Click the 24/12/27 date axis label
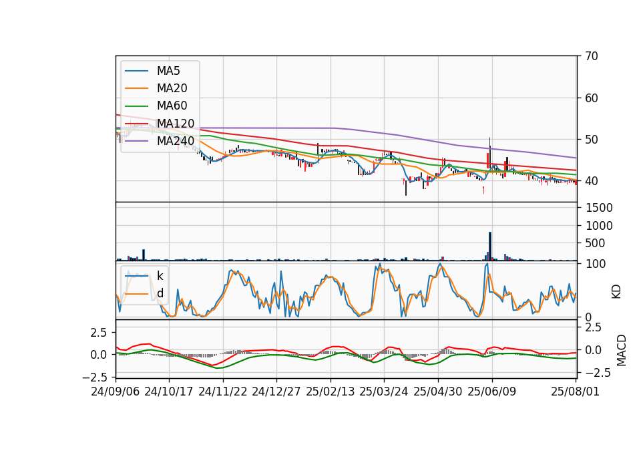641x461 pixels. tap(276, 392)
